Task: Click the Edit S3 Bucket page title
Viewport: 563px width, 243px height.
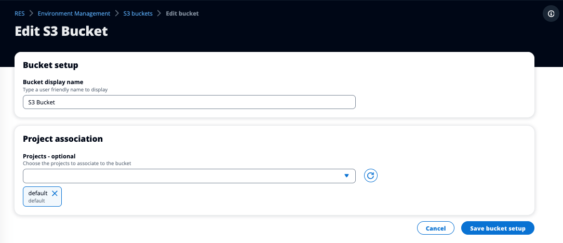Action: (x=61, y=31)
